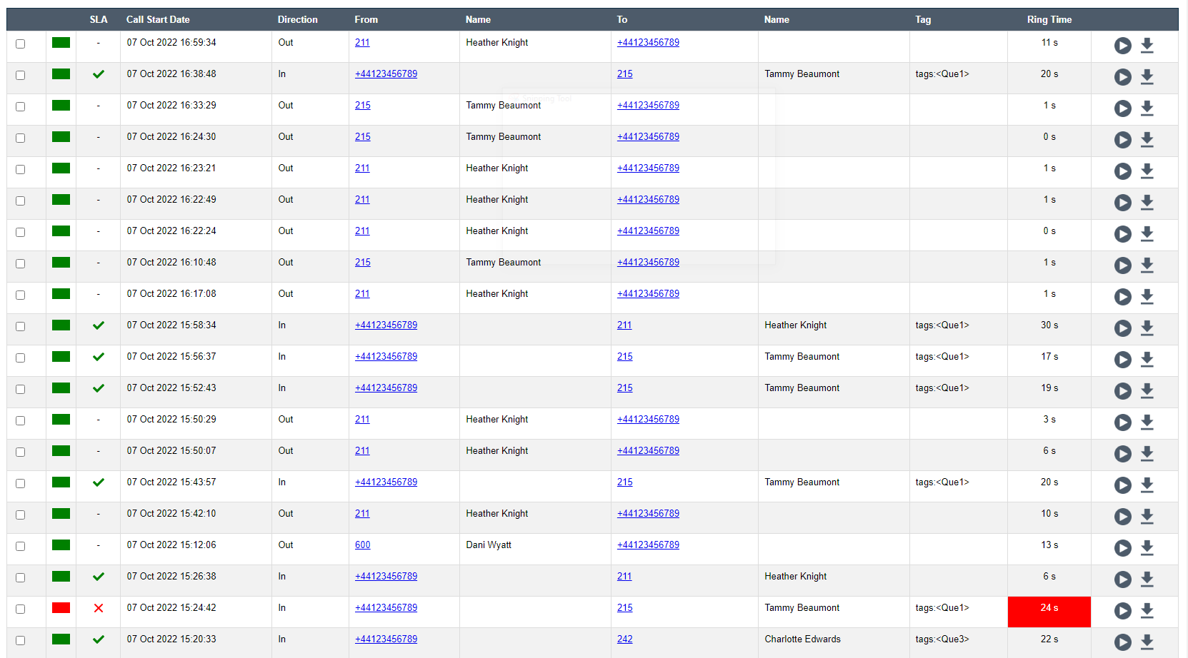Viewport: 1188px width, 658px height.
Task: Play recording of the 16:33:29 call
Action: (1122, 108)
